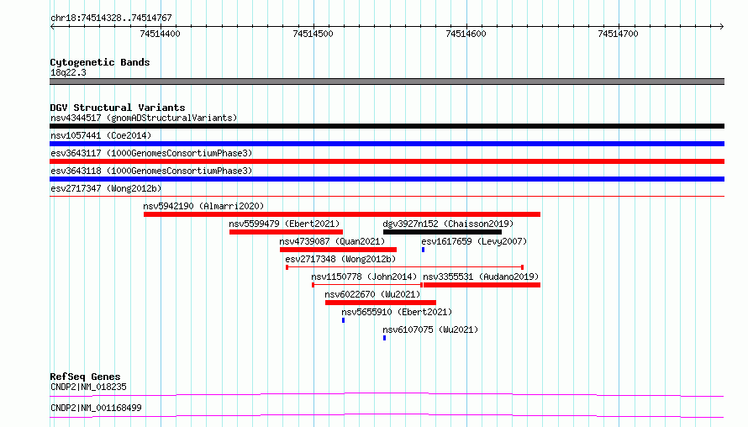Image resolution: width=748 pixels, height=427 pixels.
Task: Select variant label nsv5942190 (Almarri2020)
Action: click(x=203, y=206)
